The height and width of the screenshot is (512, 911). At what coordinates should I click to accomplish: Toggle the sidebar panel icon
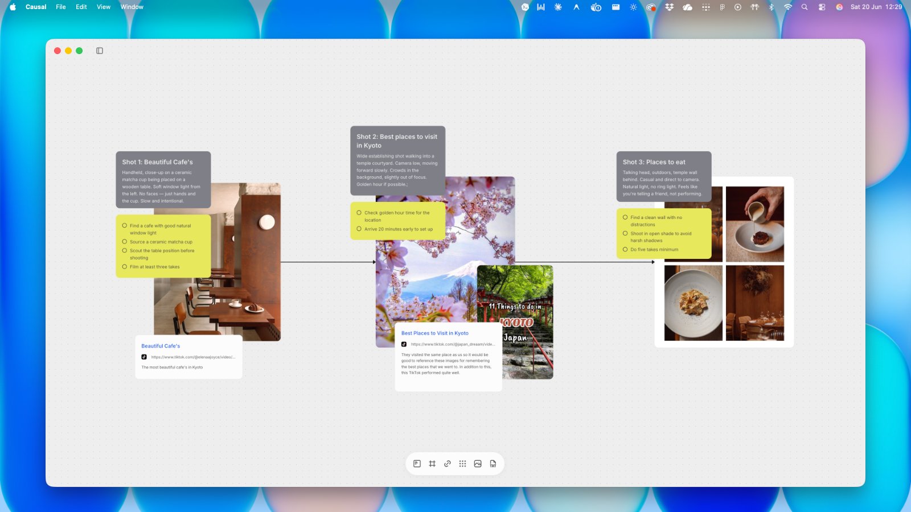coord(100,51)
